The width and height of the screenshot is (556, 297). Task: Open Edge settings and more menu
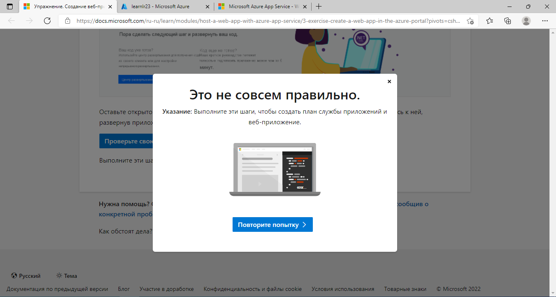tap(545, 21)
